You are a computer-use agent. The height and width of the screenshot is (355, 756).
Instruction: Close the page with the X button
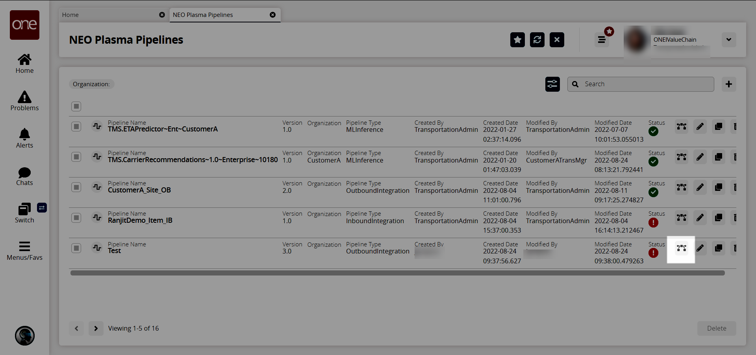[557, 40]
